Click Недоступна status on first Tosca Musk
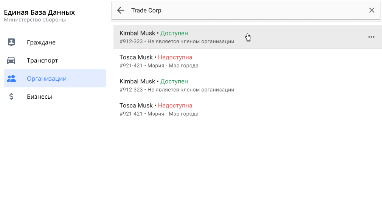 [x=175, y=57]
